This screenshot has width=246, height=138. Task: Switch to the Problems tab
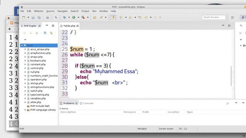tap(69, 103)
